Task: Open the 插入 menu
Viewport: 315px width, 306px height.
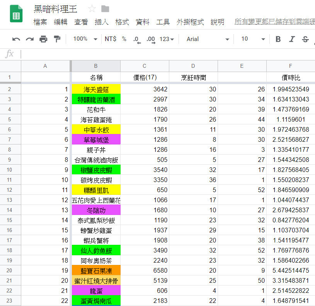Action: coord(101,22)
